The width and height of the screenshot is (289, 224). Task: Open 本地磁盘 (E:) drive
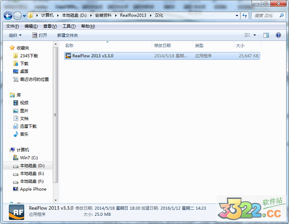28,173
